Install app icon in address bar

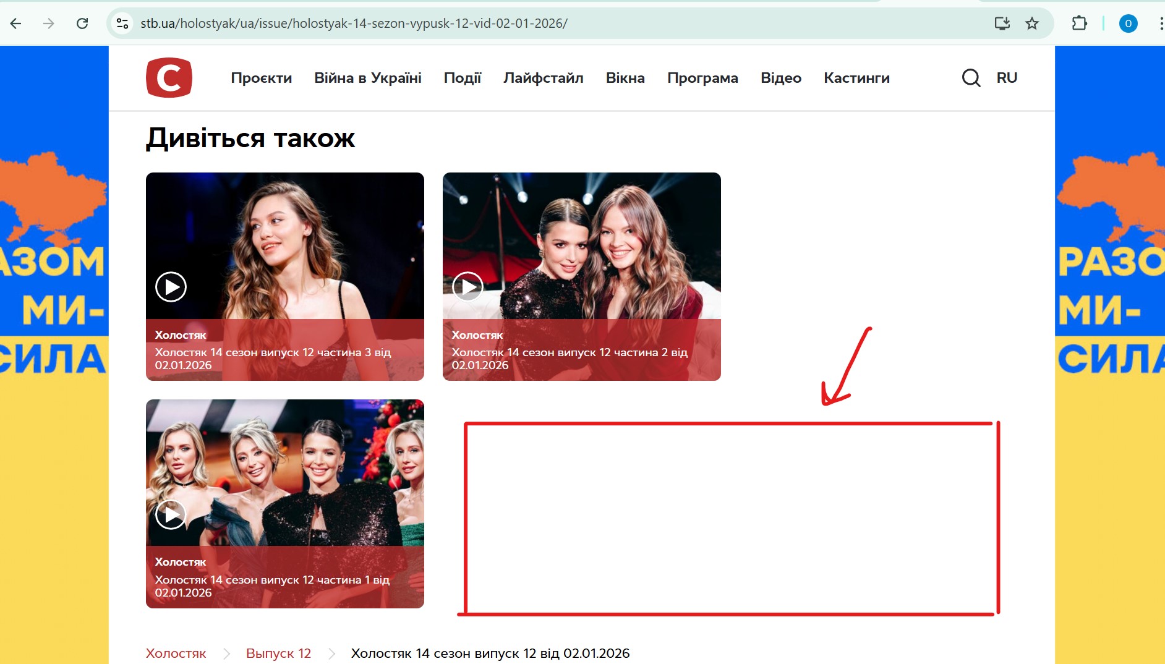click(1002, 23)
